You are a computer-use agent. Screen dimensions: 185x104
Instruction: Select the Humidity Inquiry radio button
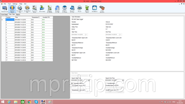click(106, 83)
